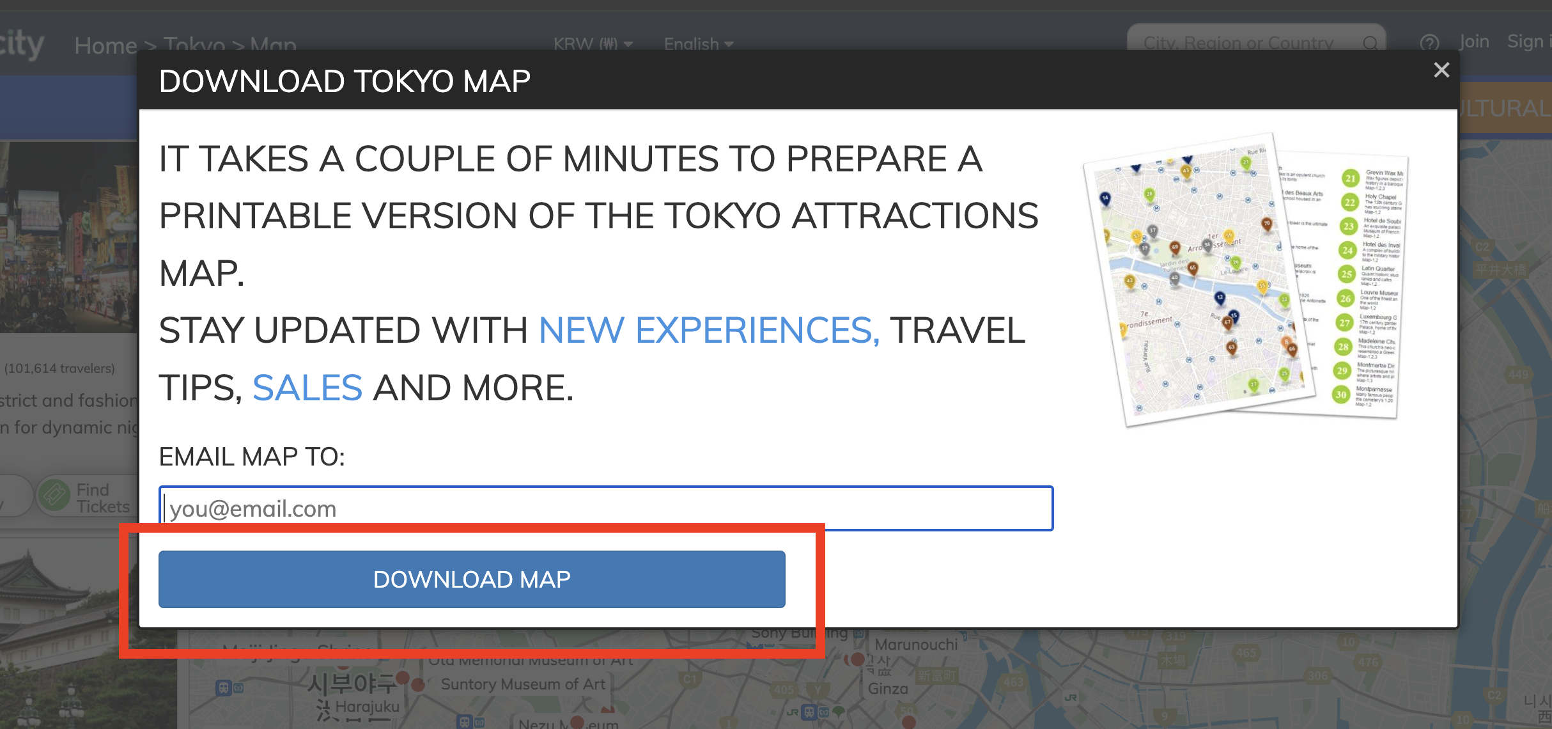This screenshot has height=729, width=1552.
Task: Click the Join link in header
Action: 1474,42
